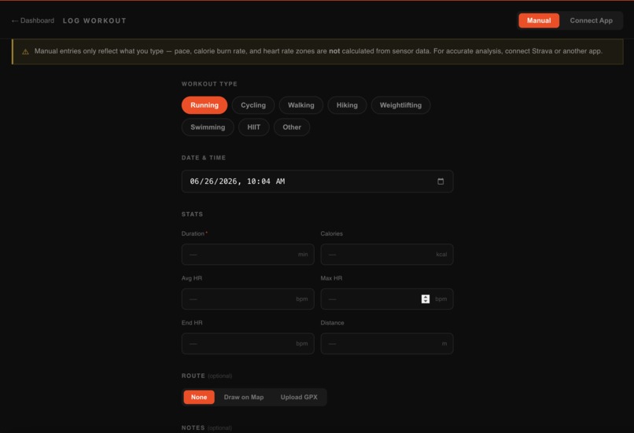This screenshot has height=433, width=634.
Task: Choose Walking workout type
Action: click(300, 105)
